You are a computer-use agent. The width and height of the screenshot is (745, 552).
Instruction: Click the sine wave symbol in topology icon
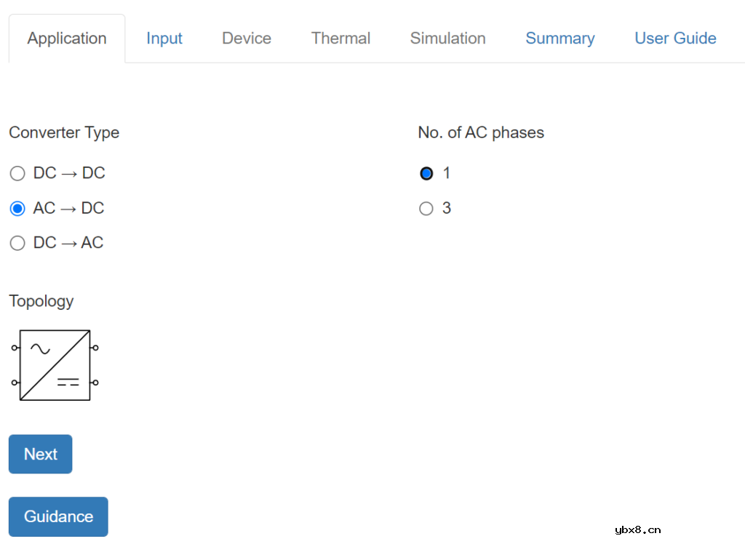click(x=40, y=349)
